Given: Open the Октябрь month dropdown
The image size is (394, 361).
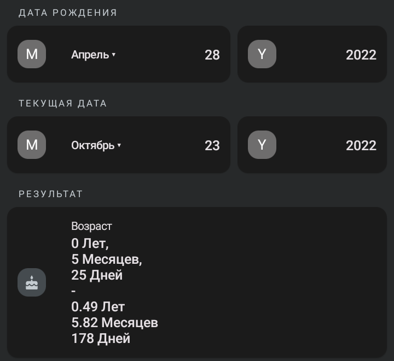Looking at the screenshot, I should point(96,145).
